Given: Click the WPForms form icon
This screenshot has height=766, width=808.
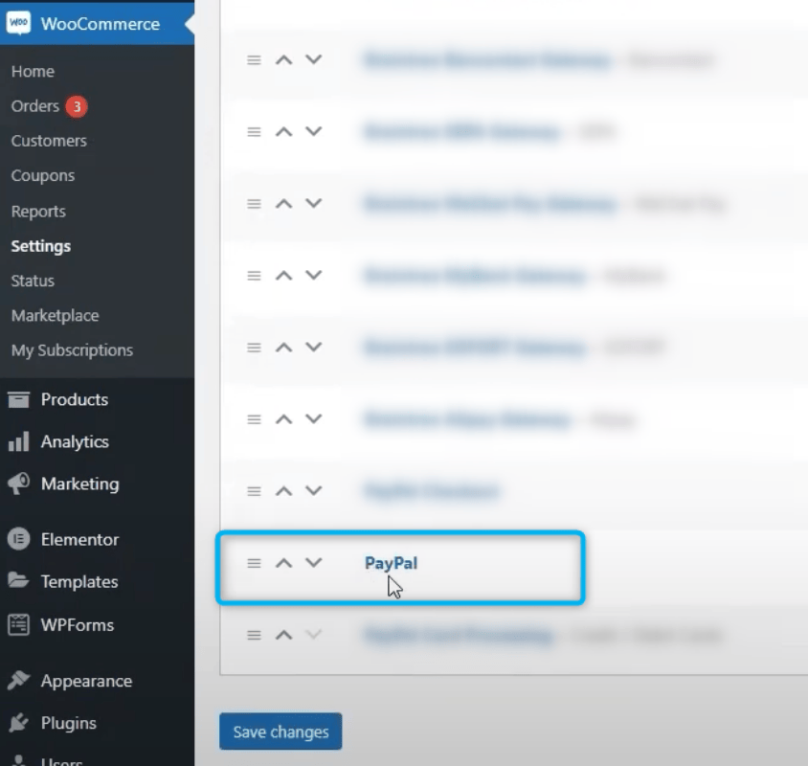Looking at the screenshot, I should pyautogui.click(x=18, y=624).
